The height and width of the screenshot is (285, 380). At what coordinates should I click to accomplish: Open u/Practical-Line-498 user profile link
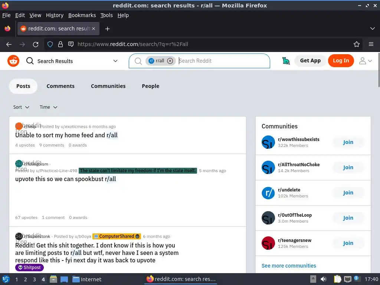[57, 171]
